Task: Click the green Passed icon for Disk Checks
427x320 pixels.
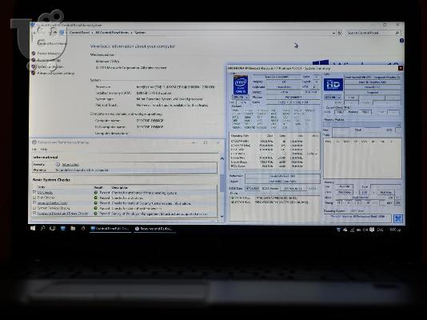Action: (96, 198)
